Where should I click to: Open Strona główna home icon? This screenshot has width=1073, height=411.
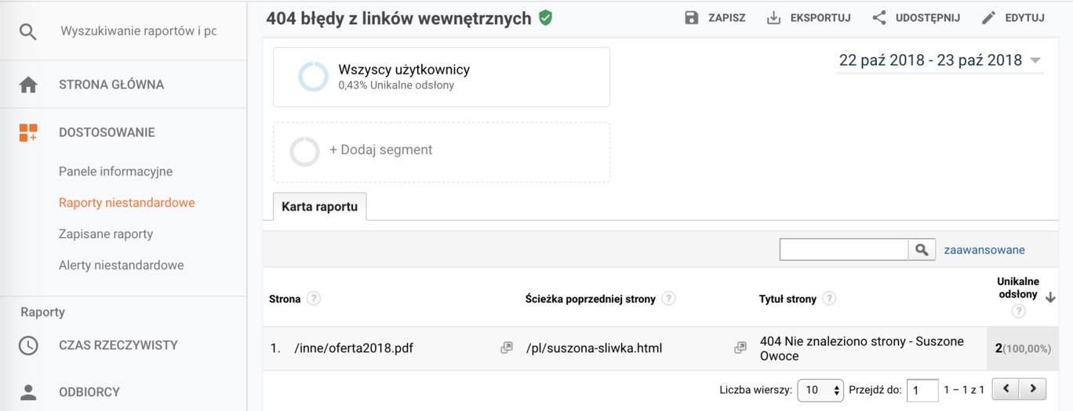click(x=28, y=85)
